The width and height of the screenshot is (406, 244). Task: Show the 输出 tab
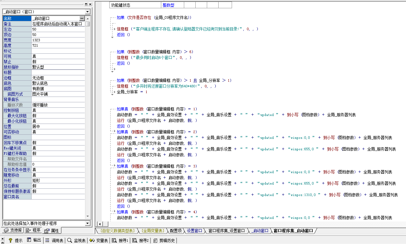[34, 240]
